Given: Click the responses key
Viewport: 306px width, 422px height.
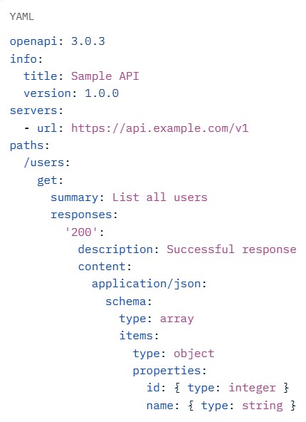Looking at the screenshot, I should [x=81, y=215].
